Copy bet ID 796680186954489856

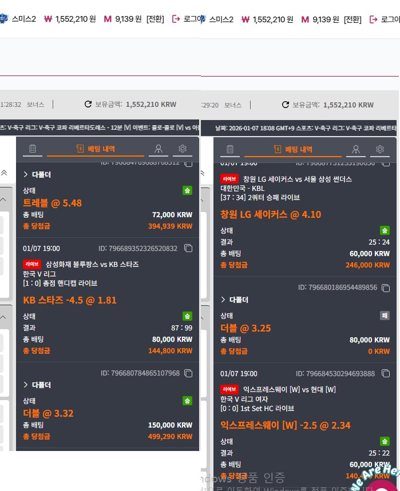tap(386, 288)
